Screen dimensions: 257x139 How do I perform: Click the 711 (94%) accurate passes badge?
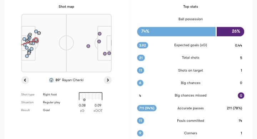[147, 108]
